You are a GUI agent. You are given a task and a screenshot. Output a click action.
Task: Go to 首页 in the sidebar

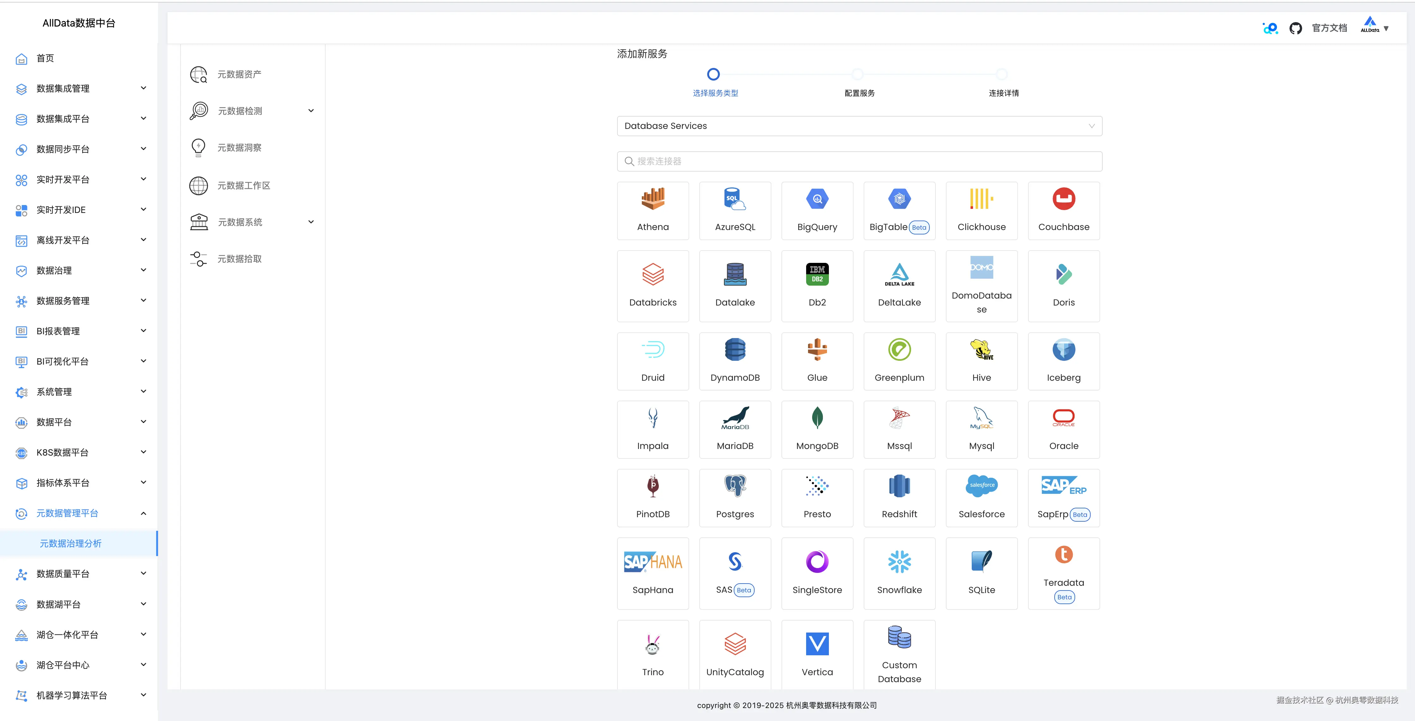point(45,58)
